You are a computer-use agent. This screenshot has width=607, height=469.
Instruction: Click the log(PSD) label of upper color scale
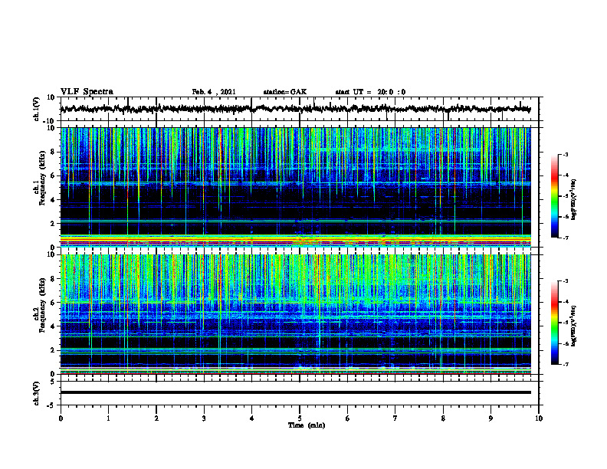click(573, 200)
